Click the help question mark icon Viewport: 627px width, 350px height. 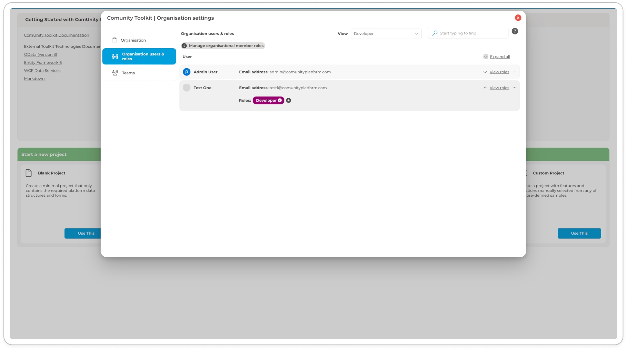[x=515, y=31]
